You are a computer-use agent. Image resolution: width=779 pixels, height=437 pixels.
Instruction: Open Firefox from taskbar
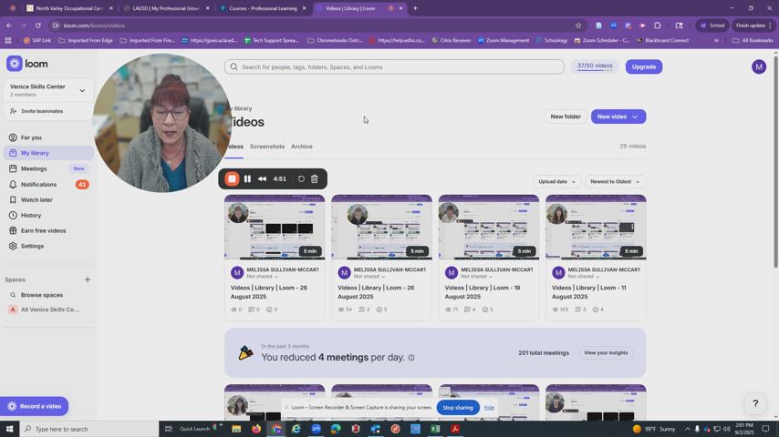[x=256, y=429]
